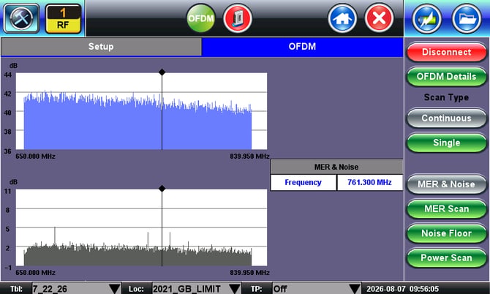Click the 761.300 MHz frequency value

point(369,182)
